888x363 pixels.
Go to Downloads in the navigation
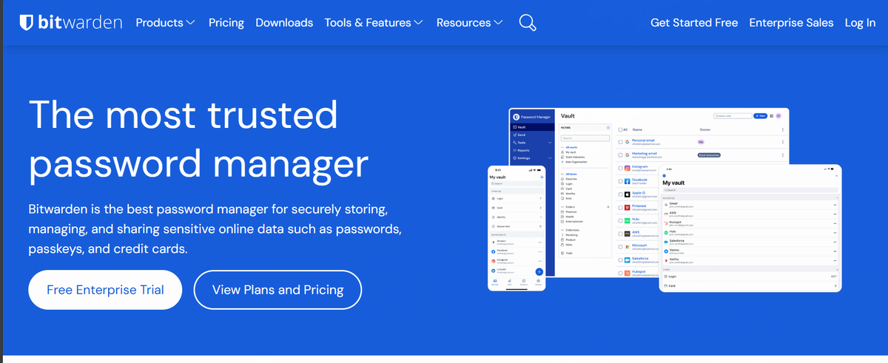click(284, 23)
